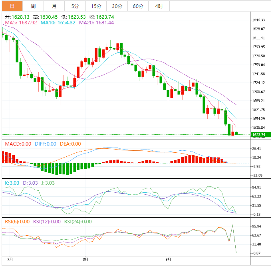Image resolution: width=274 pixels, height=270 pixels.
Task: Click the 1776.50 price axis label
Action: [x=258, y=56]
